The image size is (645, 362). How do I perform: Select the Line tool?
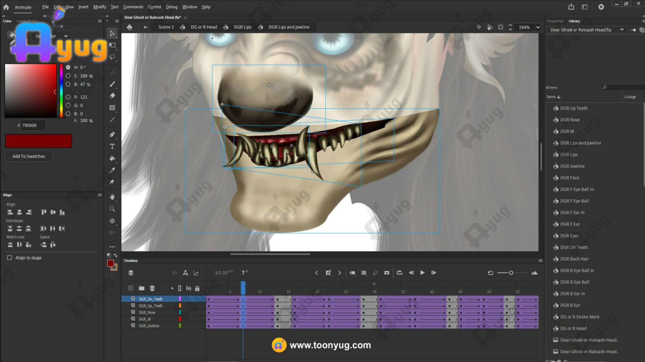tap(112, 119)
